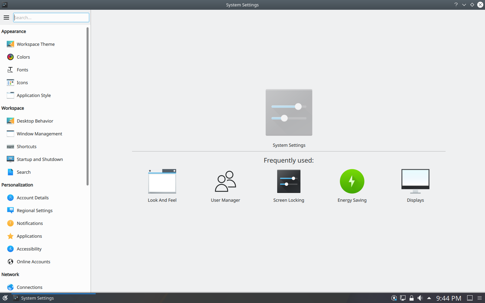Open the Icons settings module
Image resolution: width=485 pixels, height=303 pixels.
click(x=22, y=82)
